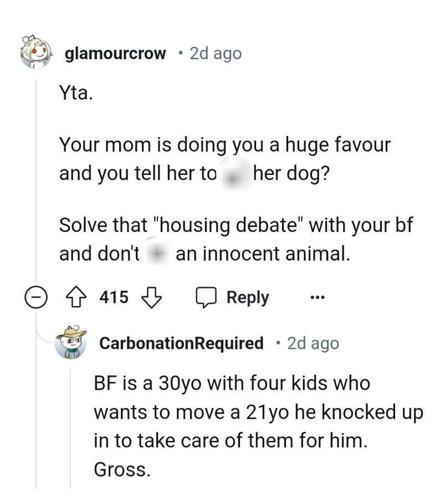Screen dimensions: 440x496
Task: Click the overflow menu on glamourcrow's comment
Action: coord(317,297)
